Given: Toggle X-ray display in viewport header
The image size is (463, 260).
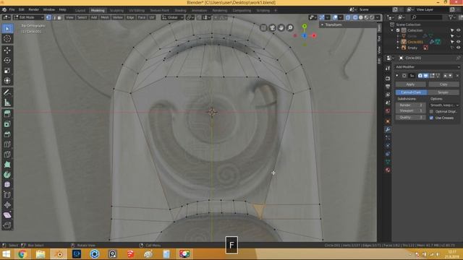Looking at the screenshot, I should click(x=348, y=17).
